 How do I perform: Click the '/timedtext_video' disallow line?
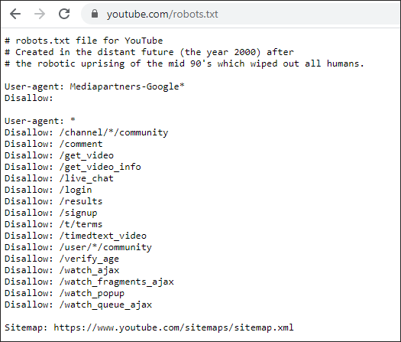(76, 236)
